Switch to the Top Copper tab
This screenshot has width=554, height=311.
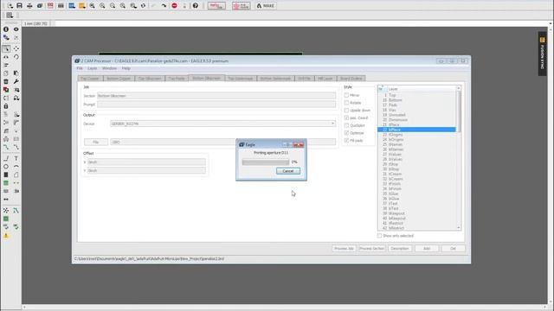pyautogui.click(x=90, y=79)
